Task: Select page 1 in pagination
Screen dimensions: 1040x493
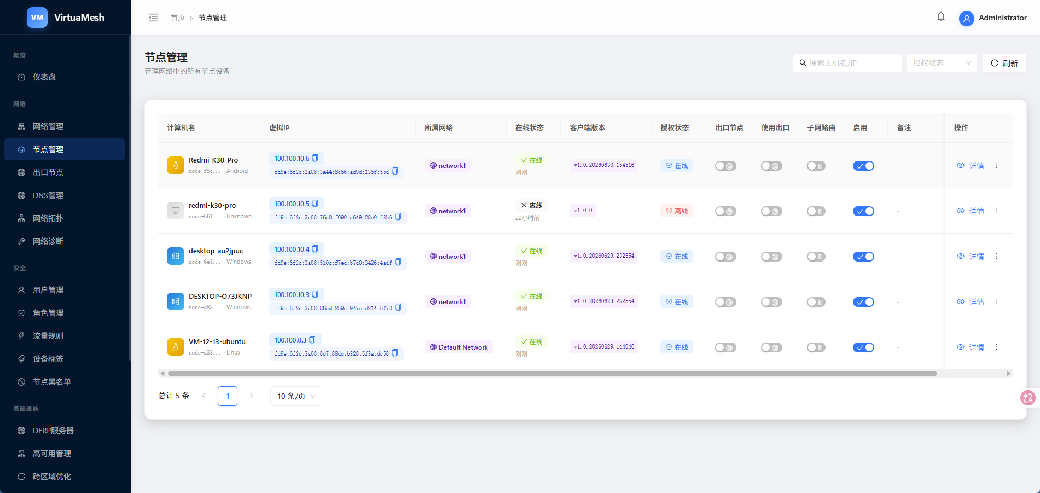Action: 228,396
